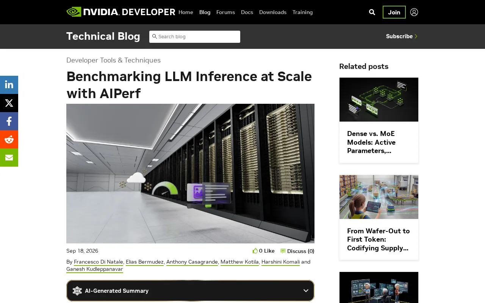Open the Docs menu item
485x303 pixels.
[247, 12]
